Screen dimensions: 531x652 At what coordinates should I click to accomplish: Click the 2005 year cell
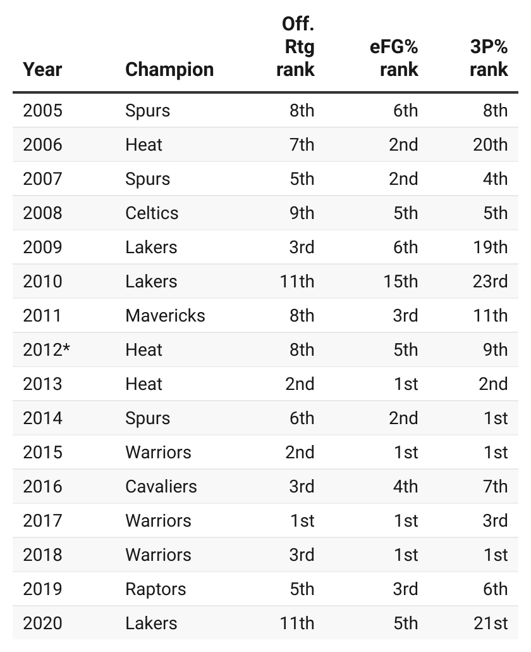(42, 110)
